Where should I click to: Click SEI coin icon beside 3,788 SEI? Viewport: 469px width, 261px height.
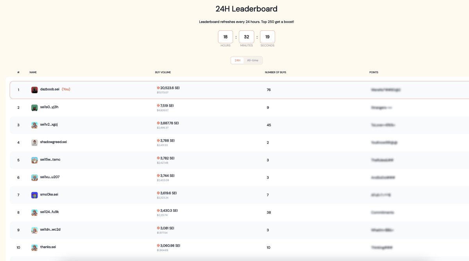[x=158, y=140]
